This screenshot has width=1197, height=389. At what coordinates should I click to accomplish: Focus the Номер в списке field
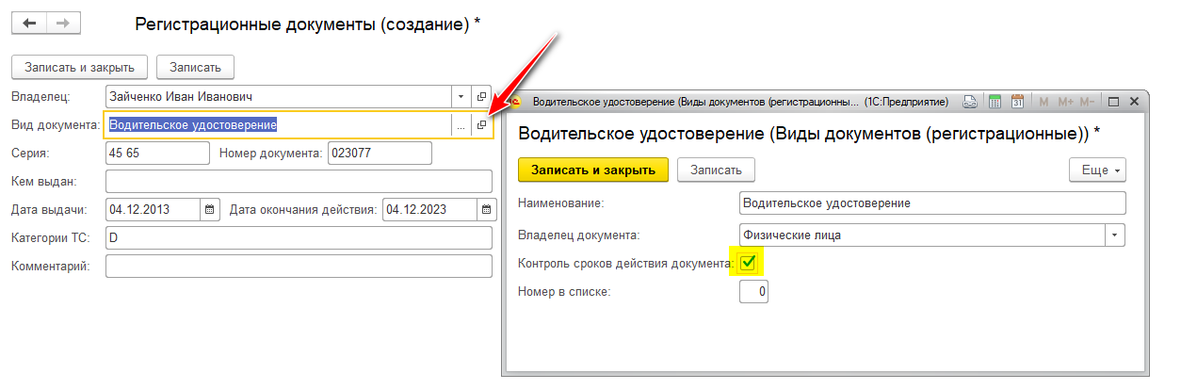point(753,293)
